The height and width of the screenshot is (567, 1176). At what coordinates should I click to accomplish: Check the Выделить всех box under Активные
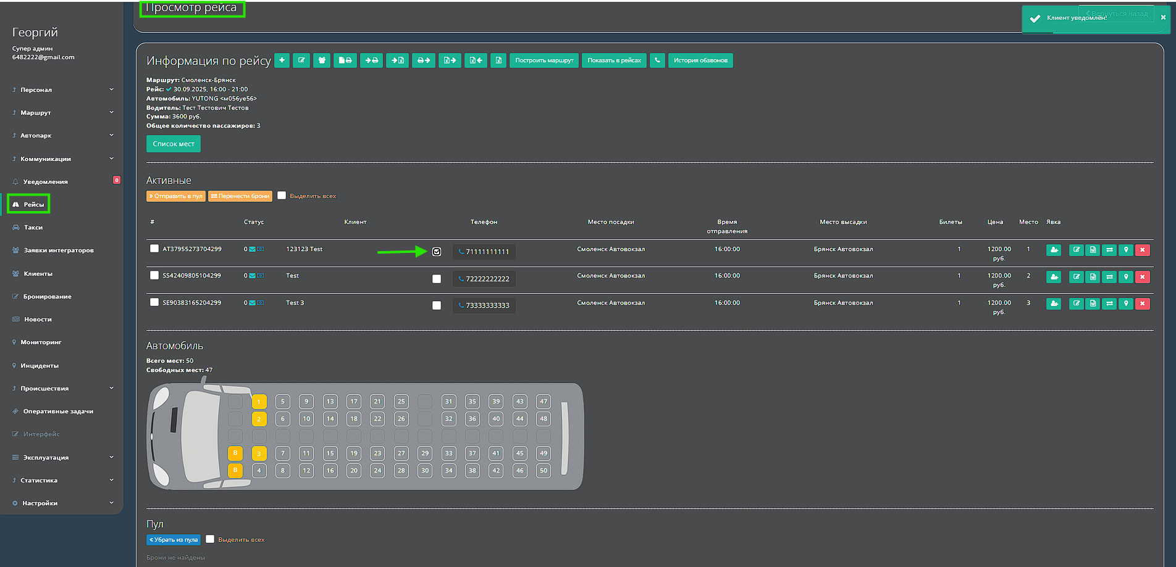click(x=282, y=196)
